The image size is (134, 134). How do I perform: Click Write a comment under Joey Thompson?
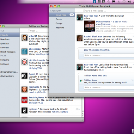(109, 55)
